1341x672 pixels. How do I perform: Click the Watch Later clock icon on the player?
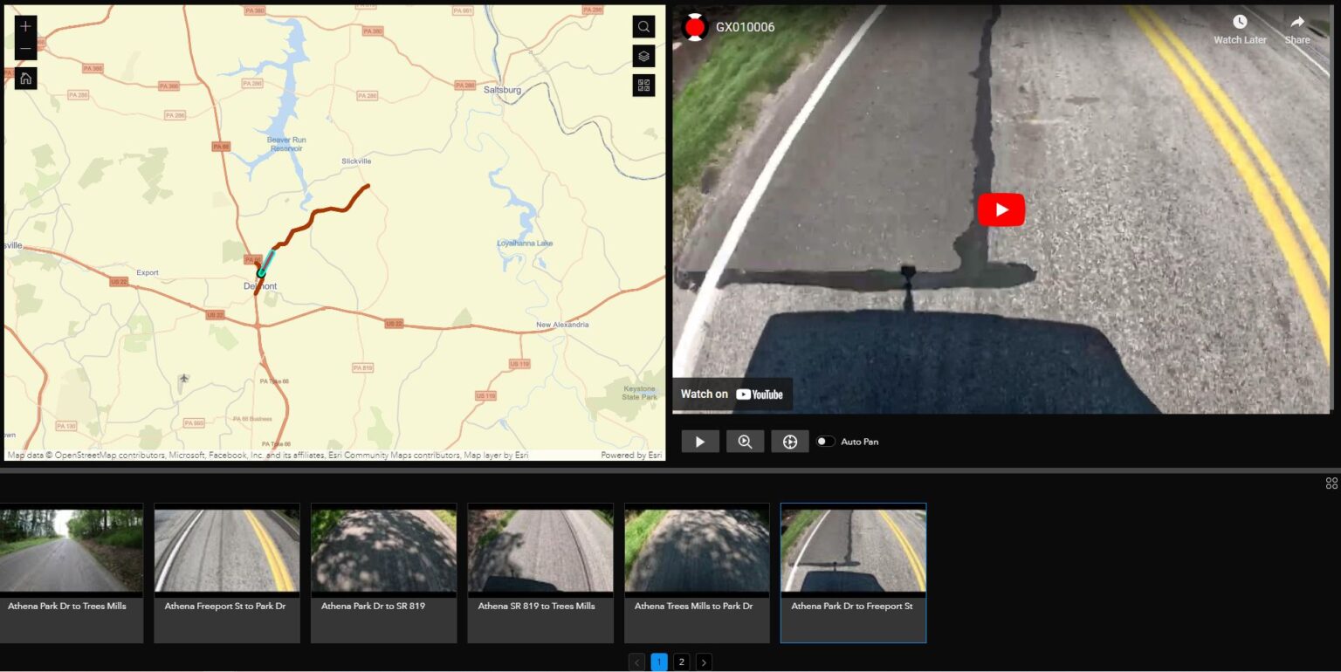tap(1239, 21)
